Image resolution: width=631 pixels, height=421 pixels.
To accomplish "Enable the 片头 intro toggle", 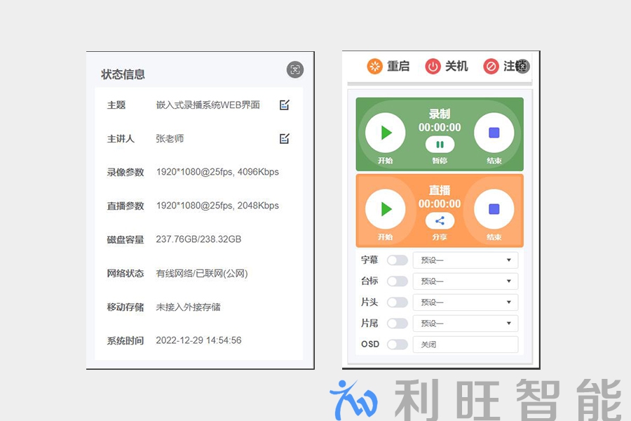I will [x=398, y=302].
